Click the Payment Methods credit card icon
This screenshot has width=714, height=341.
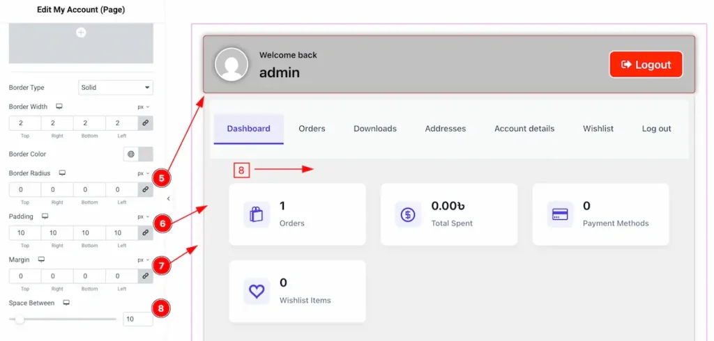559,214
